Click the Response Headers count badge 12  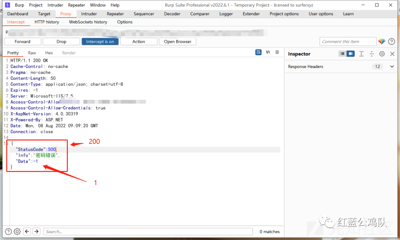point(377,67)
